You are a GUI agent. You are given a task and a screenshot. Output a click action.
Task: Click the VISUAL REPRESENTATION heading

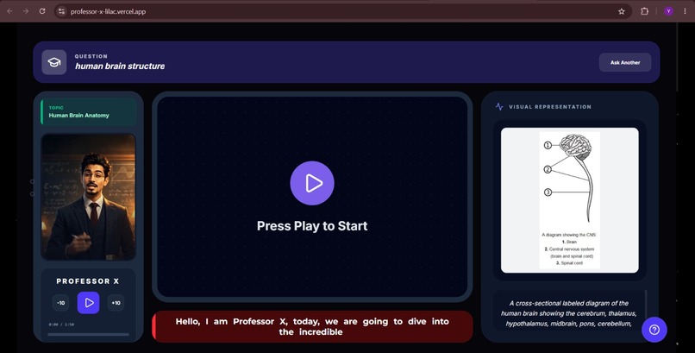coord(550,107)
